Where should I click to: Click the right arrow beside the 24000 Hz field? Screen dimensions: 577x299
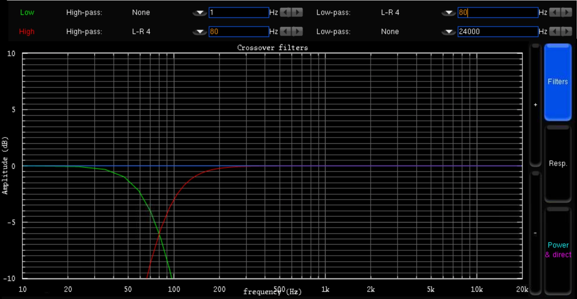566,31
